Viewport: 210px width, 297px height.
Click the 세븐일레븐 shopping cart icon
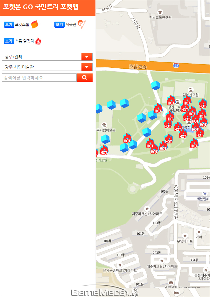(x=205, y=194)
